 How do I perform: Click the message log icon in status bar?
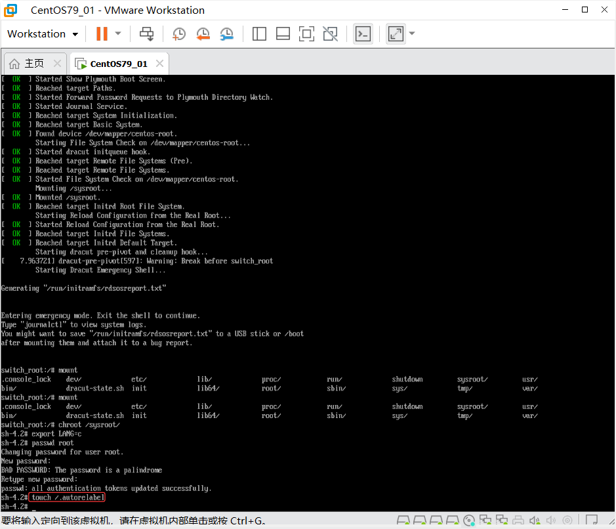591,520
